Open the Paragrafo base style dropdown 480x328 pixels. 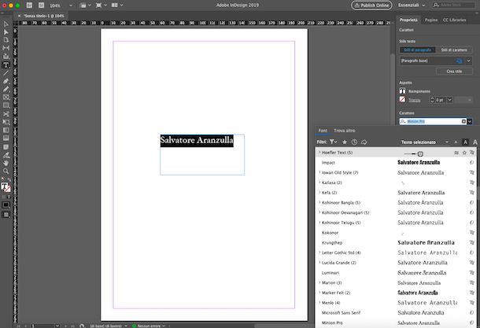pos(468,61)
